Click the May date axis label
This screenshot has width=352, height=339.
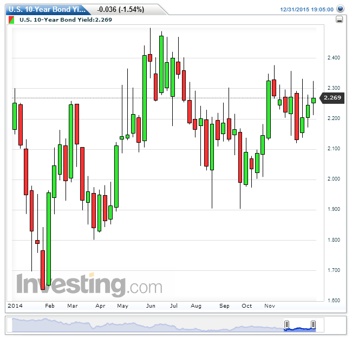coord(122,306)
